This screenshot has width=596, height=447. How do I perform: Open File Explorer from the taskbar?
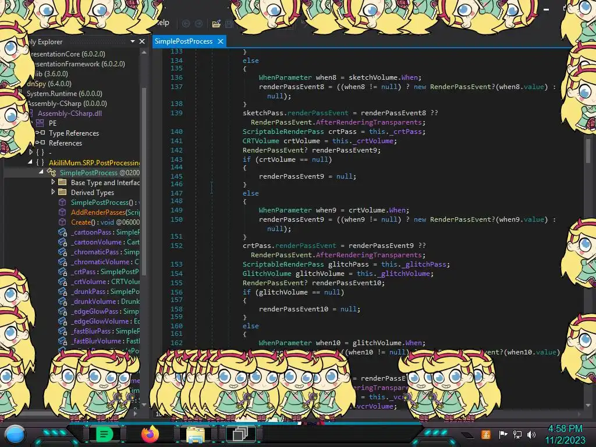pyautogui.click(x=196, y=434)
